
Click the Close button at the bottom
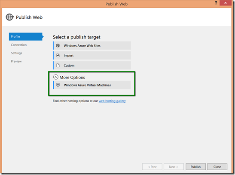click(x=217, y=166)
